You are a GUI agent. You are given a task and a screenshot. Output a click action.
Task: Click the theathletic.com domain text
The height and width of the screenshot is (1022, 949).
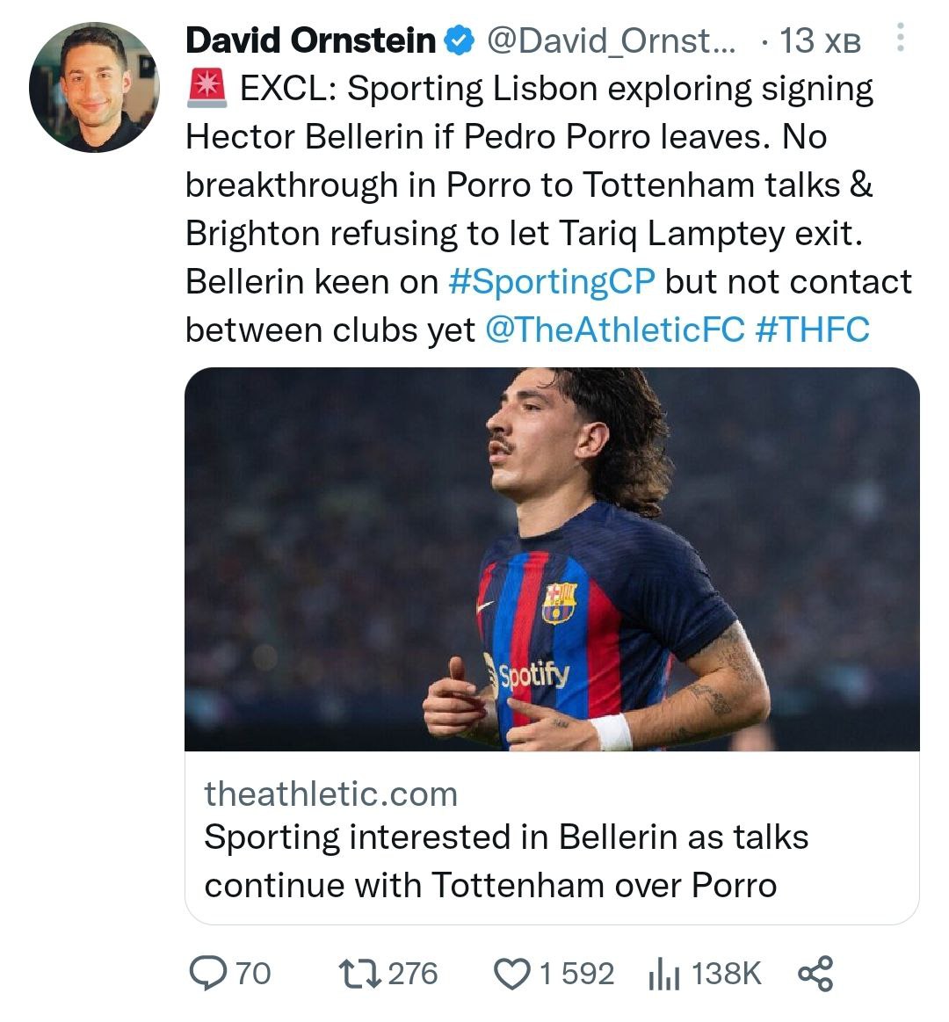click(330, 794)
